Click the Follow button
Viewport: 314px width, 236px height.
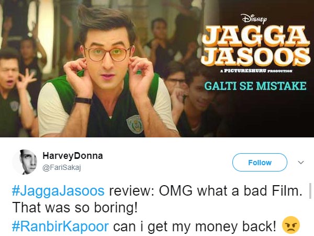[260, 162]
